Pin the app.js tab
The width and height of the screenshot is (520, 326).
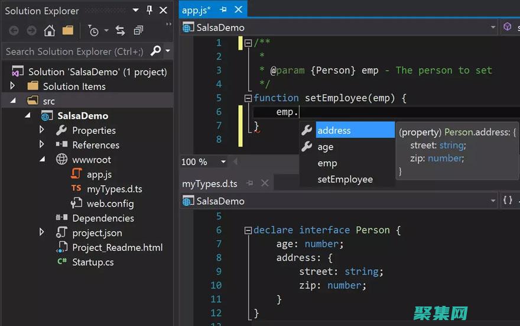(223, 10)
